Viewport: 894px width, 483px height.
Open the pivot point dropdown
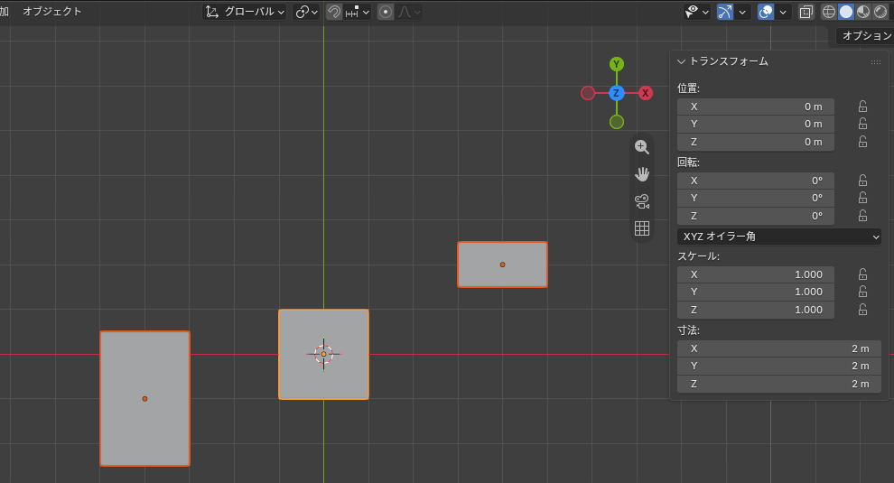coord(306,12)
